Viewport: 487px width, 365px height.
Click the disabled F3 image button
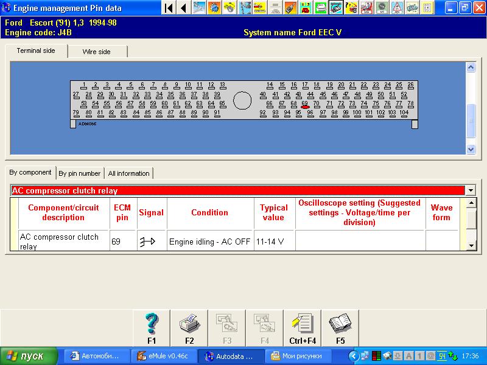click(x=227, y=328)
